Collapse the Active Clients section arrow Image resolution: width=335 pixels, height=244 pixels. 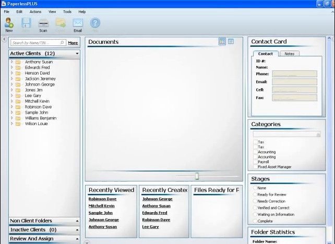click(77, 53)
